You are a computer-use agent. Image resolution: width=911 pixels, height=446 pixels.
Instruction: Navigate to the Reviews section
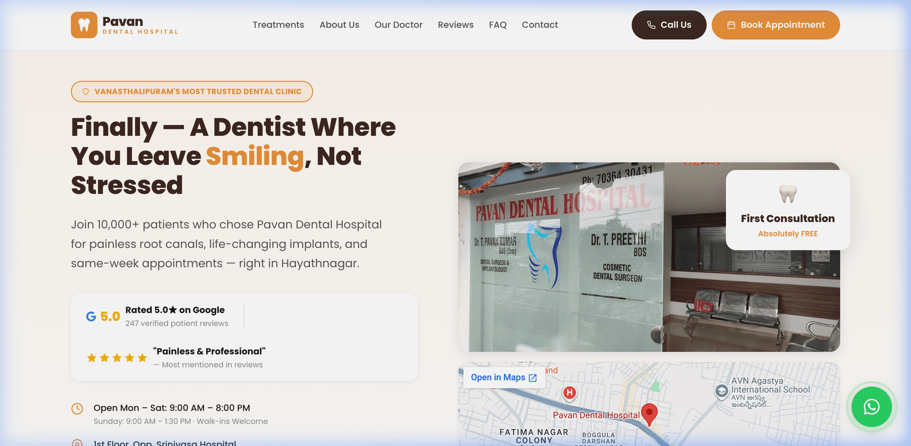tap(455, 25)
